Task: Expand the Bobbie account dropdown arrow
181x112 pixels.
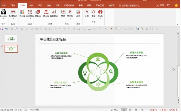Action: (x=4, y=18)
